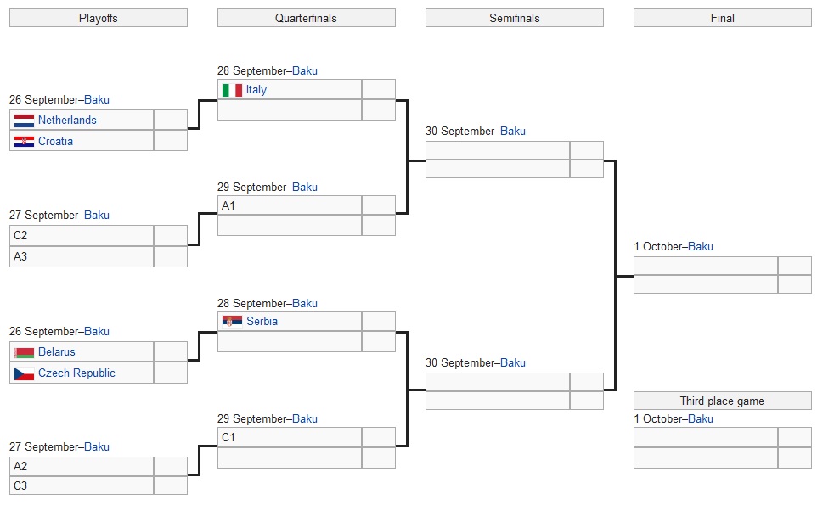The height and width of the screenshot is (505, 823).
Task: Click Baku link for 1 October final
Action: coord(701,247)
